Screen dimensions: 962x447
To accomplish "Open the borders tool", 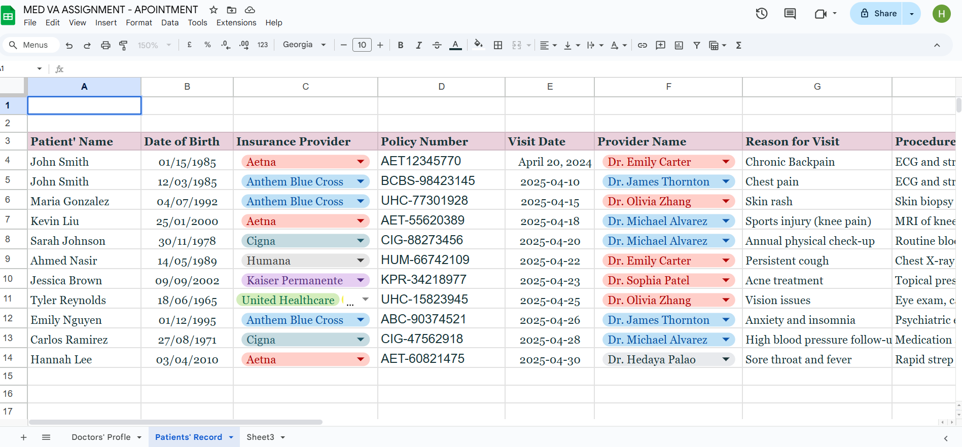I will point(498,45).
